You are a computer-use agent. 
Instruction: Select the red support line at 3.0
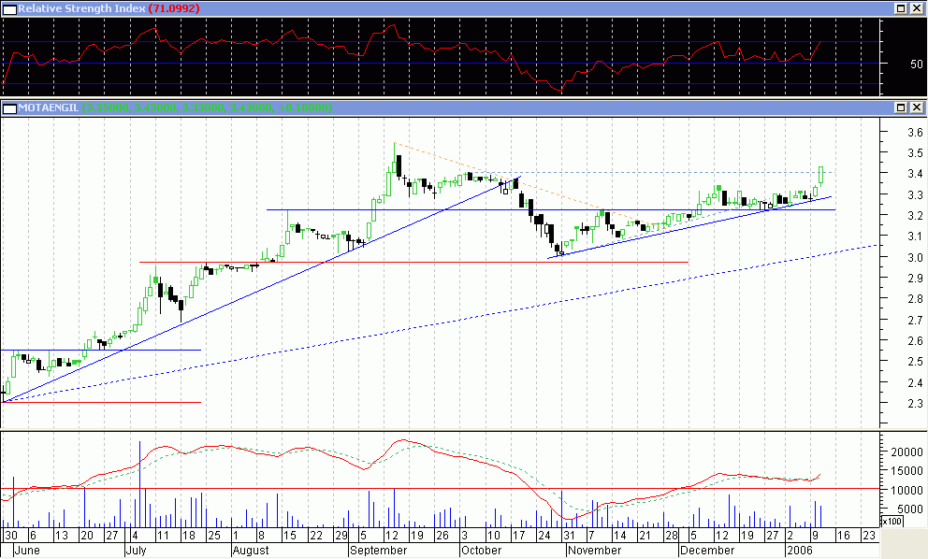[414, 262]
